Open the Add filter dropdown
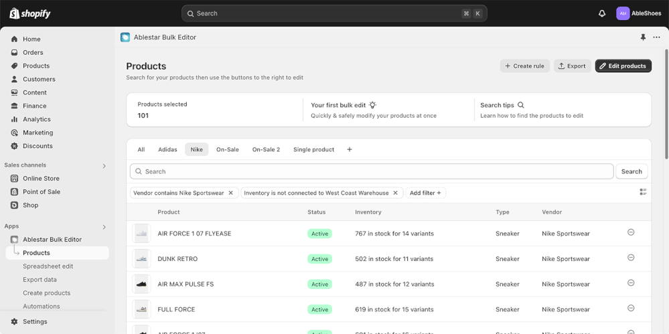This screenshot has width=669, height=334. [x=425, y=193]
